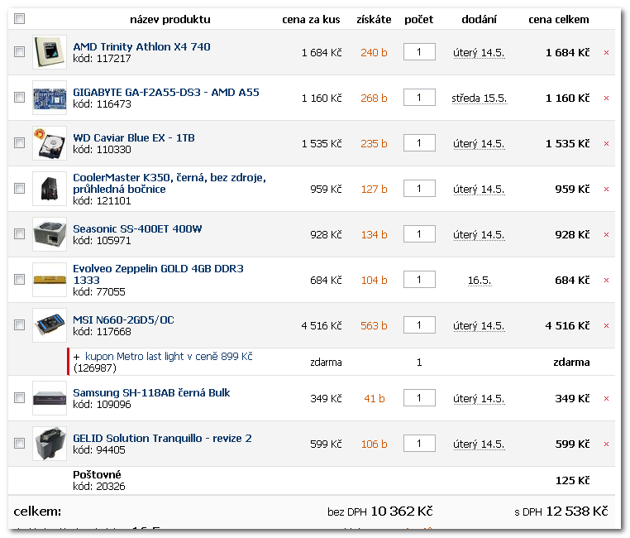Open kupon Metro last light link

(169, 356)
